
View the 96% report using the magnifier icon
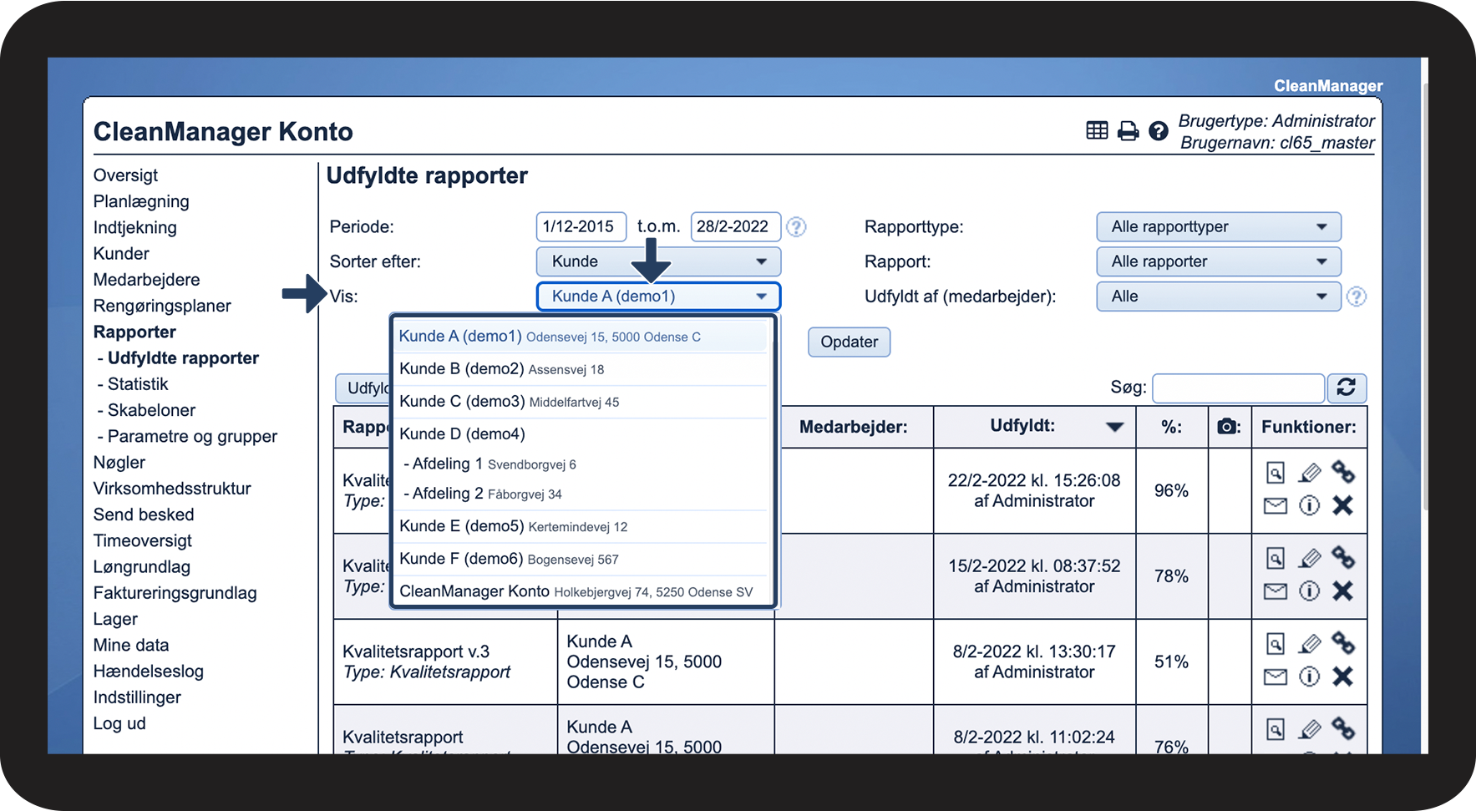tap(1276, 473)
